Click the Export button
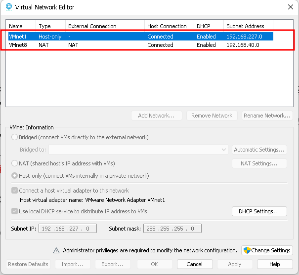299x275 pixels. pos(113,264)
